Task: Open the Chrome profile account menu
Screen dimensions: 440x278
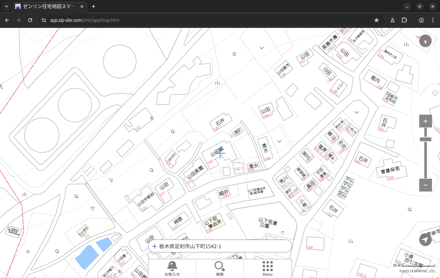Action: coord(421,20)
